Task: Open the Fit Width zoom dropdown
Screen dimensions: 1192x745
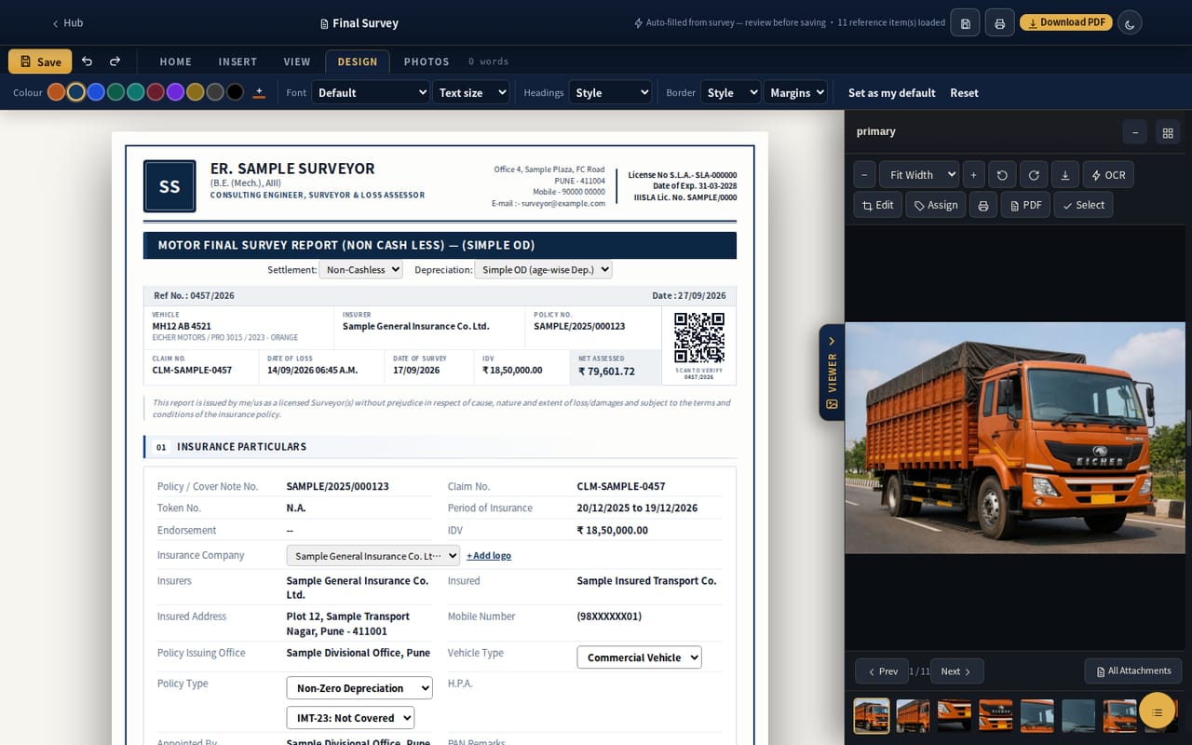Action: pyautogui.click(x=919, y=175)
